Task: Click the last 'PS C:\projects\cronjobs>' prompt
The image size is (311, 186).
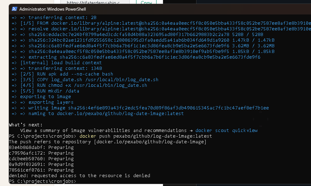Action: [42, 181]
